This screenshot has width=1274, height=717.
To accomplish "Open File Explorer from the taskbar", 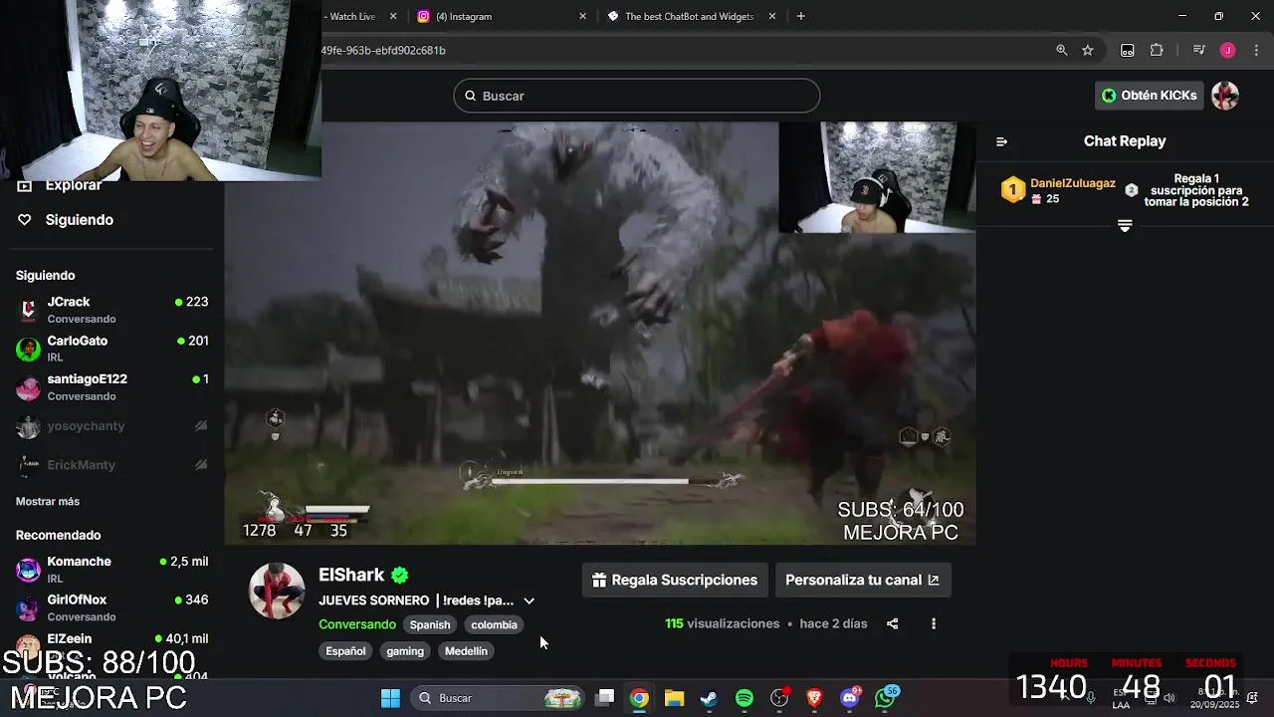I will click(x=674, y=698).
